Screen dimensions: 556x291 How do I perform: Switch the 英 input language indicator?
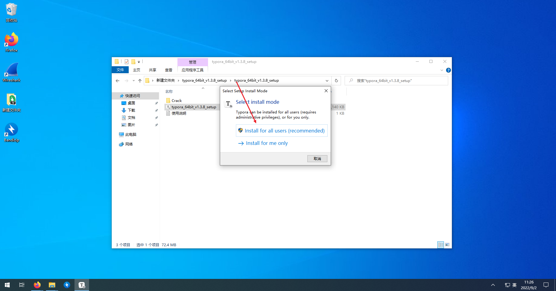[x=515, y=285]
